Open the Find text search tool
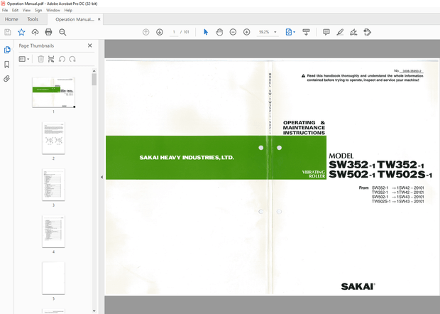440x314 pixels. click(x=62, y=32)
